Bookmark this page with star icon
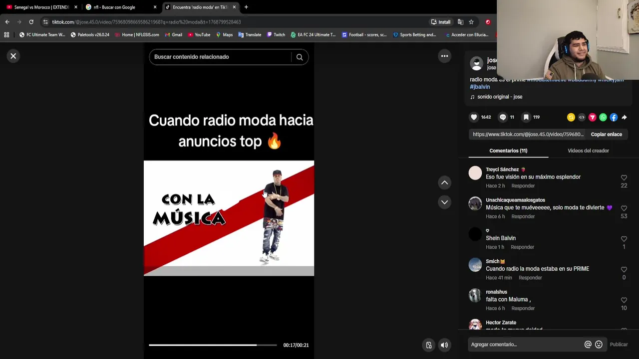This screenshot has height=359, width=639. pyautogui.click(x=471, y=22)
